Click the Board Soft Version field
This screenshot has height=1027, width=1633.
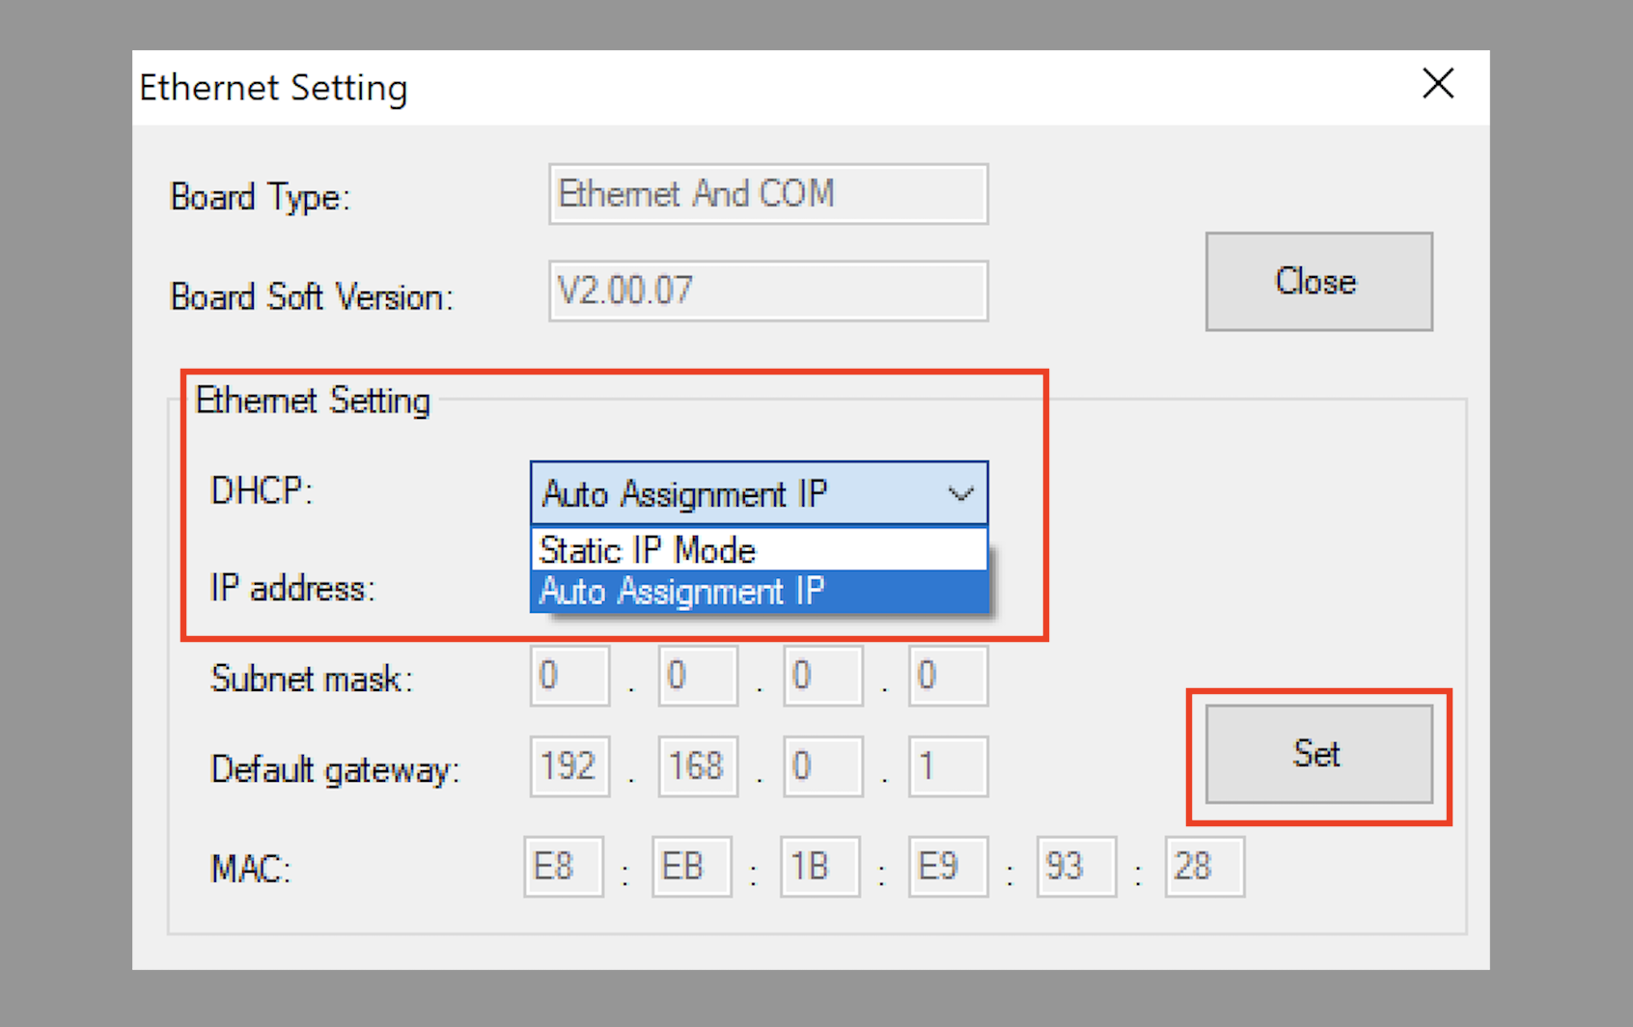pos(767,291)
